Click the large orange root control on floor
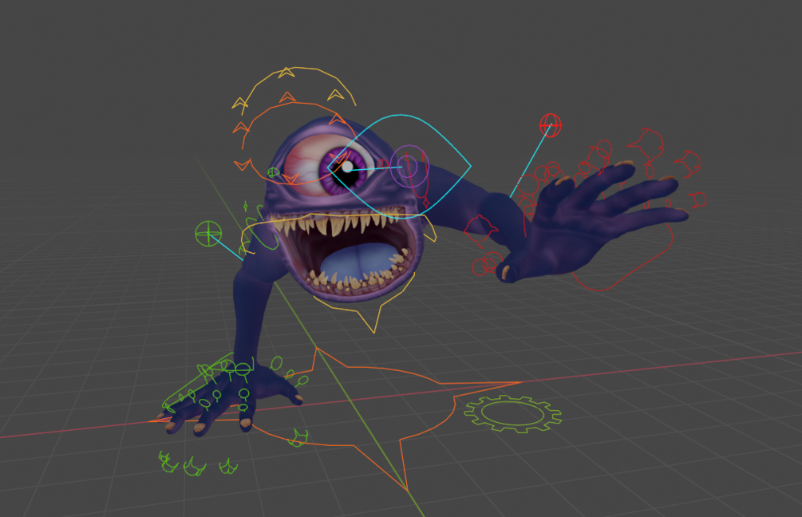802x517 pixels. pos(335,418)
